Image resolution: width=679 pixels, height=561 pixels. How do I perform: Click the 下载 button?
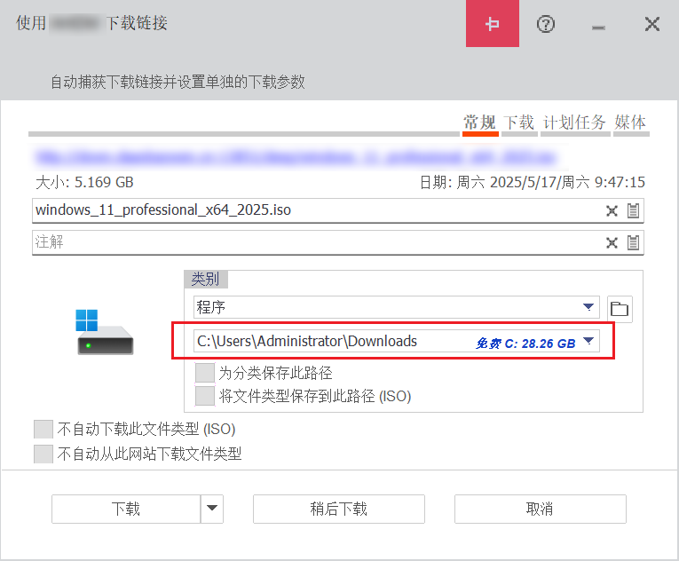[x=126, y=509]
